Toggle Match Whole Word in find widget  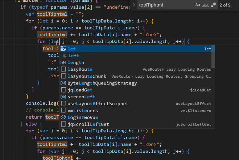pos(205,5)
